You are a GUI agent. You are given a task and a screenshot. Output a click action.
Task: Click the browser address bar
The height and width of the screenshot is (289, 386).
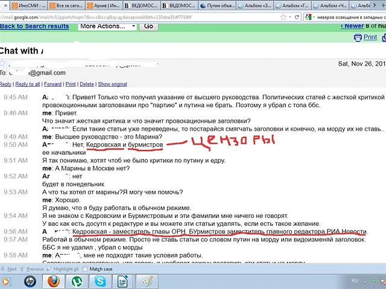pyautogui.click(x=121, y=16)
